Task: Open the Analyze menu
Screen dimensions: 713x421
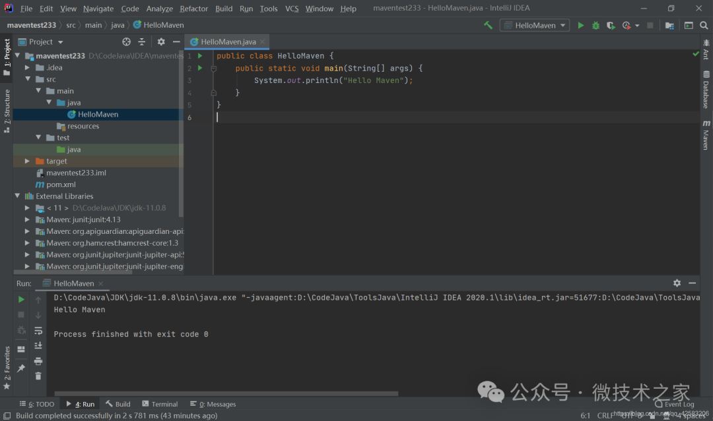Action: tap(160, 9)
